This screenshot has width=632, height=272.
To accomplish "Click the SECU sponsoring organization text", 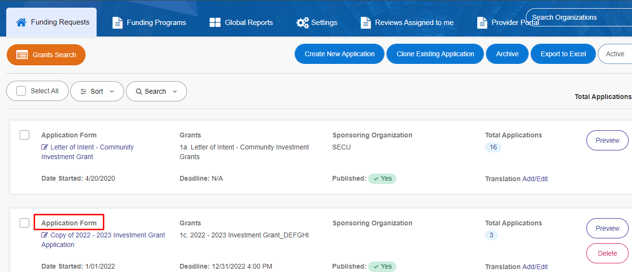I will (341, 147).
